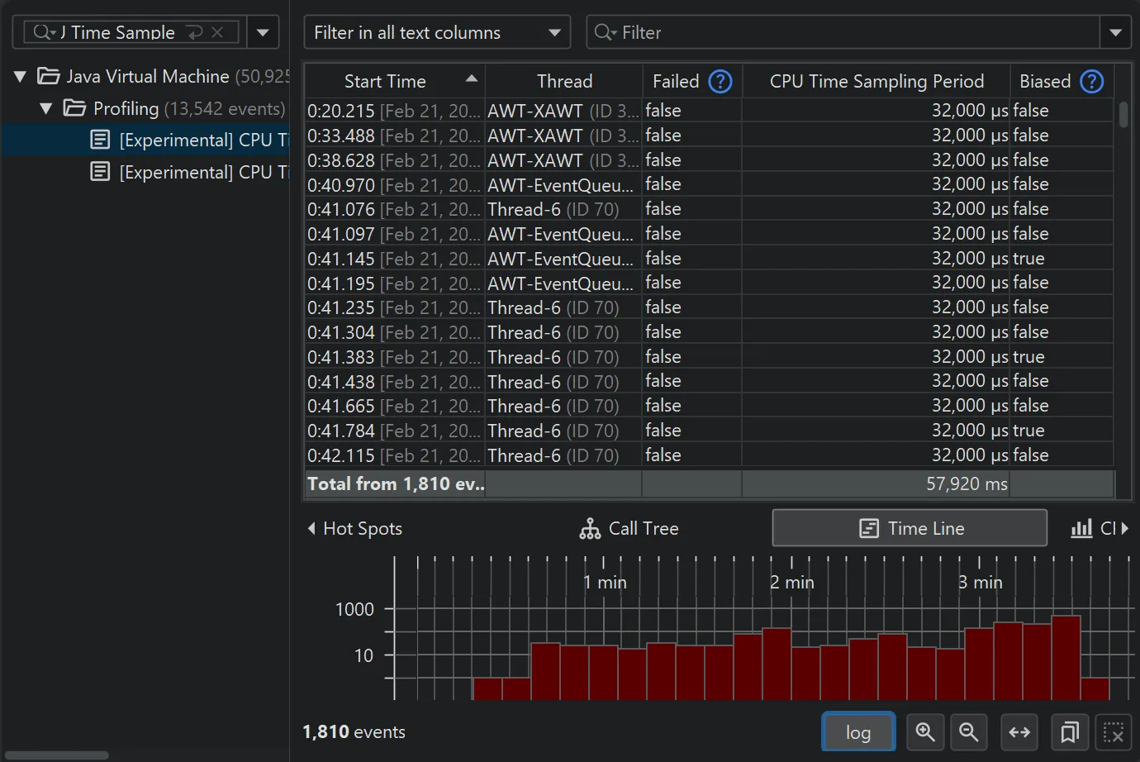This screenshot has width=1140, height=762.
Task: Open help icon beside Failed column
Action: coord(720,81)
